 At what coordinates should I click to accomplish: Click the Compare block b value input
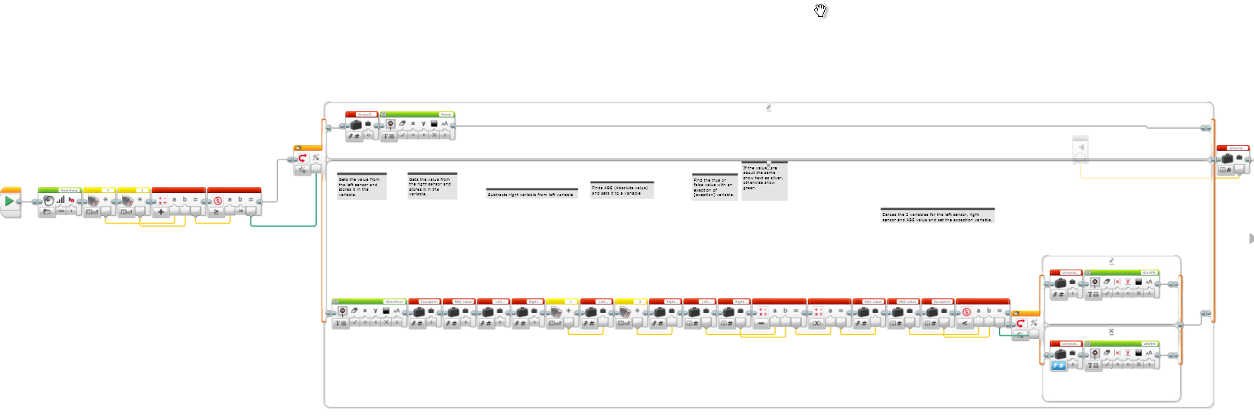pos(241,211)
